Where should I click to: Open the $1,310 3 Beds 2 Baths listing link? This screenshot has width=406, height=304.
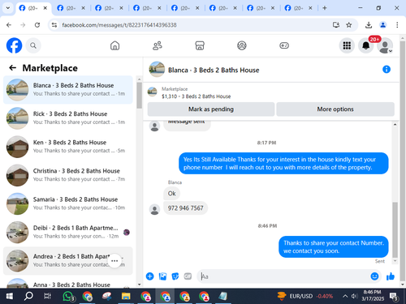196,96
